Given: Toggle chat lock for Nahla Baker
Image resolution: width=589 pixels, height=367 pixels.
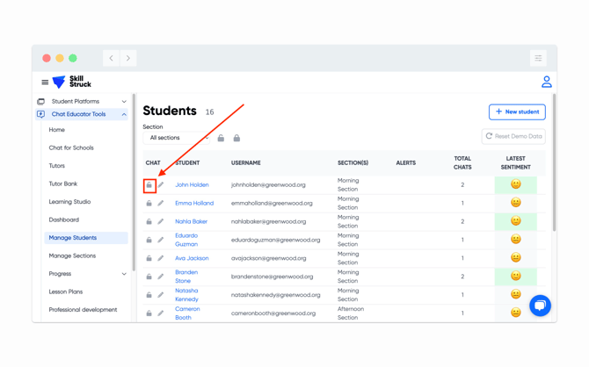Looking at the screenshot, I should click(x=149, y=221).
